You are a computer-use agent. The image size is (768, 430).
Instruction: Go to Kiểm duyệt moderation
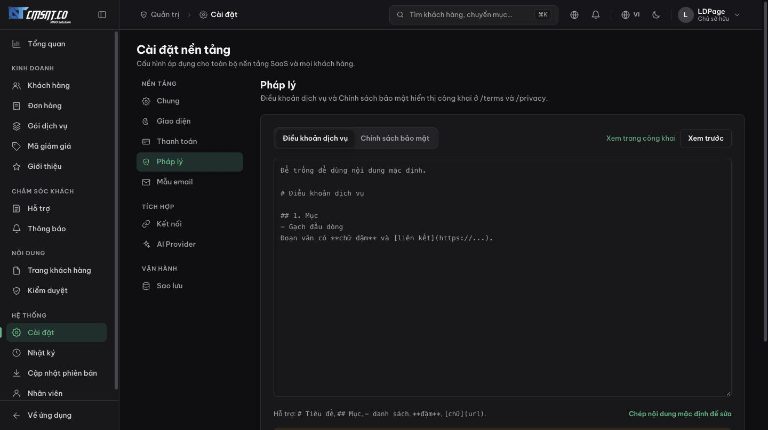tap(57, 290)
